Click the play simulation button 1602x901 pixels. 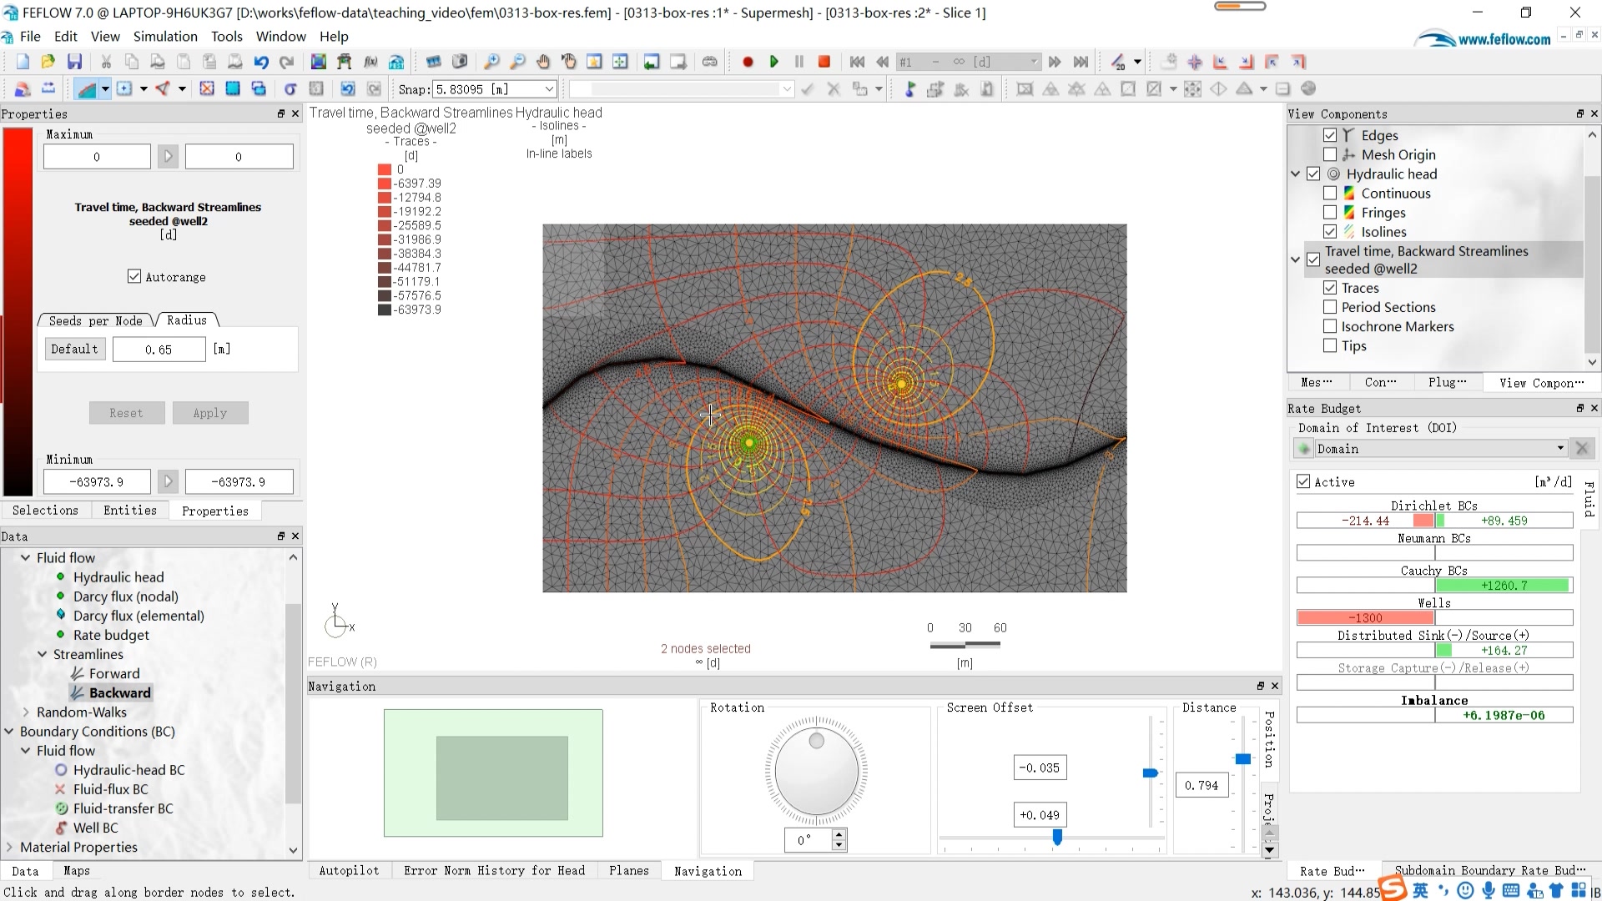[x=774, y=61]
